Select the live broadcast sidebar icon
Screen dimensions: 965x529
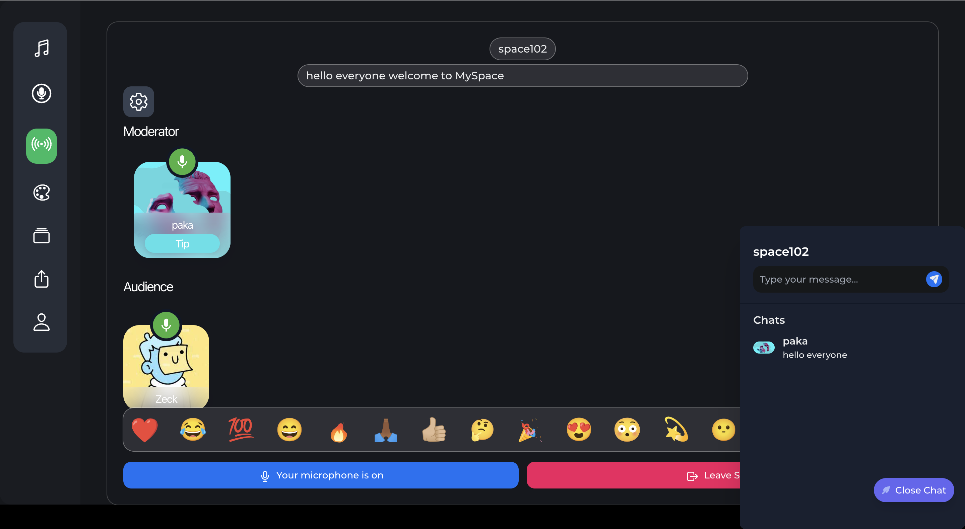pyautogui.click(x=41, y=146)
